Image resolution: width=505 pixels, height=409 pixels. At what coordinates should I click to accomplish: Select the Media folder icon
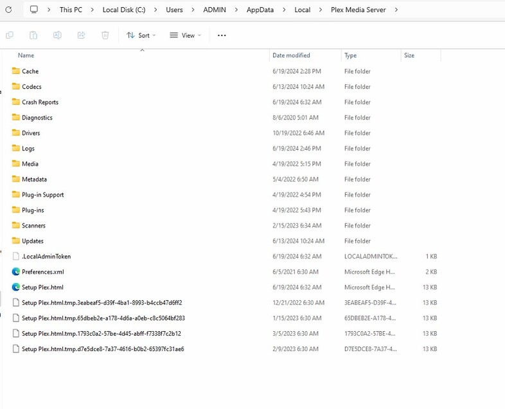(x=16, y=164)
